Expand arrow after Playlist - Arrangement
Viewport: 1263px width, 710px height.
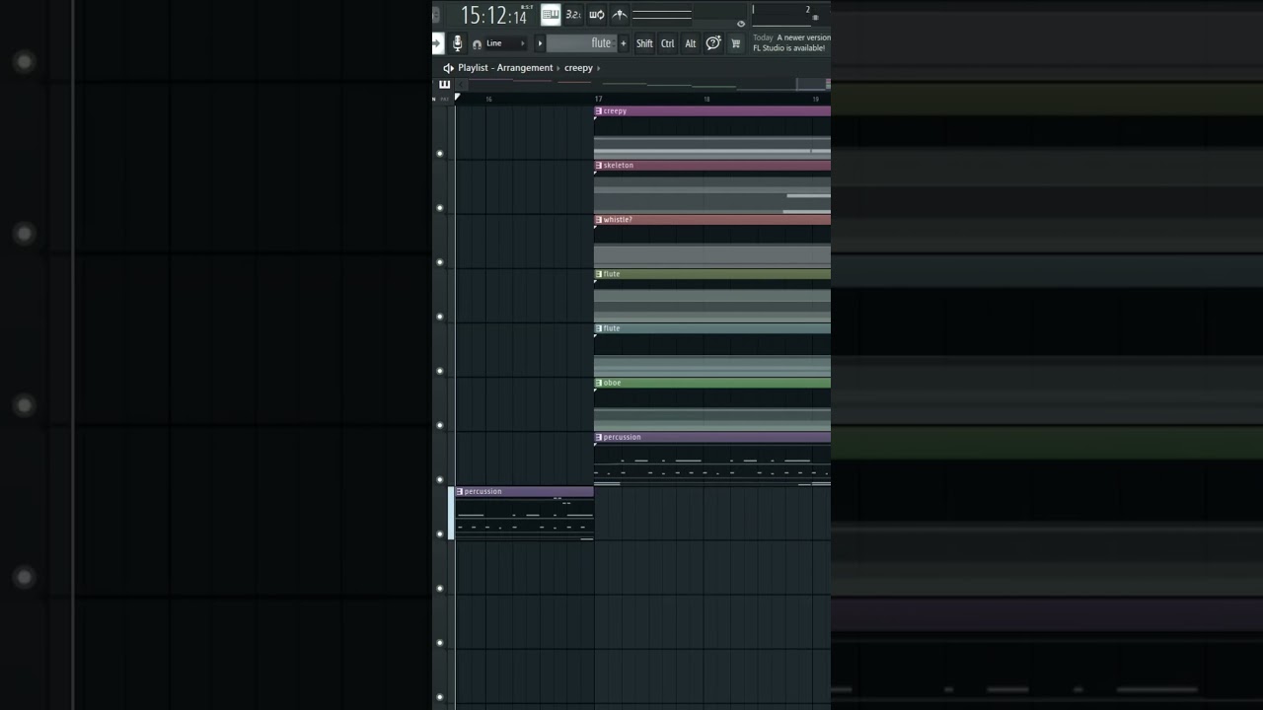click(558, 68)
